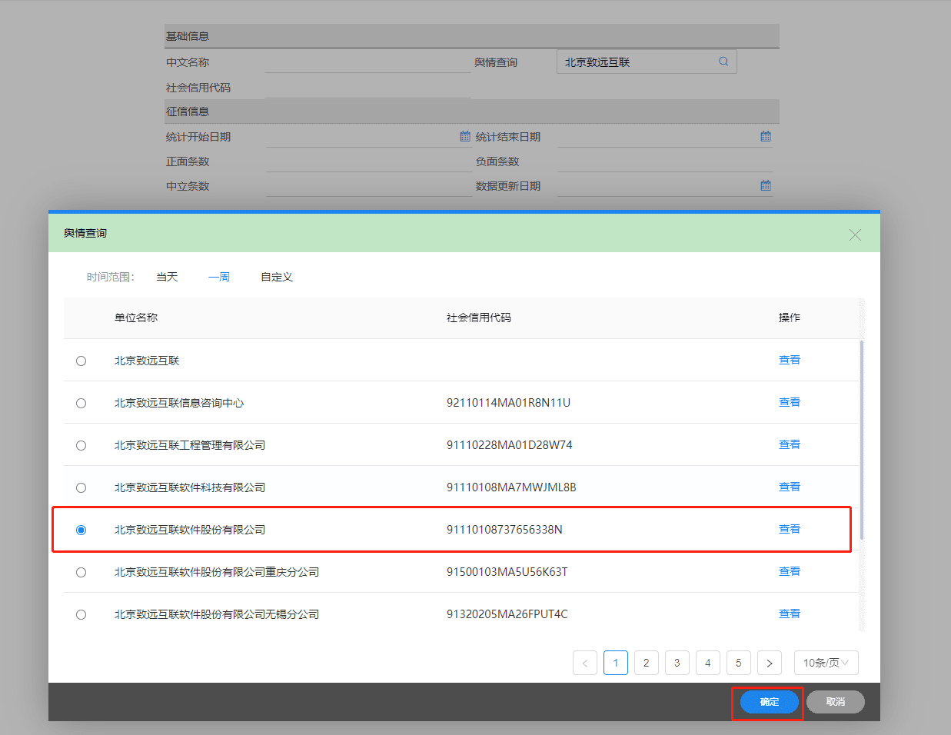This screenshot has height=735, width=951.
Task: Open calendar icon for 统计结束日期
Action: 766,136
